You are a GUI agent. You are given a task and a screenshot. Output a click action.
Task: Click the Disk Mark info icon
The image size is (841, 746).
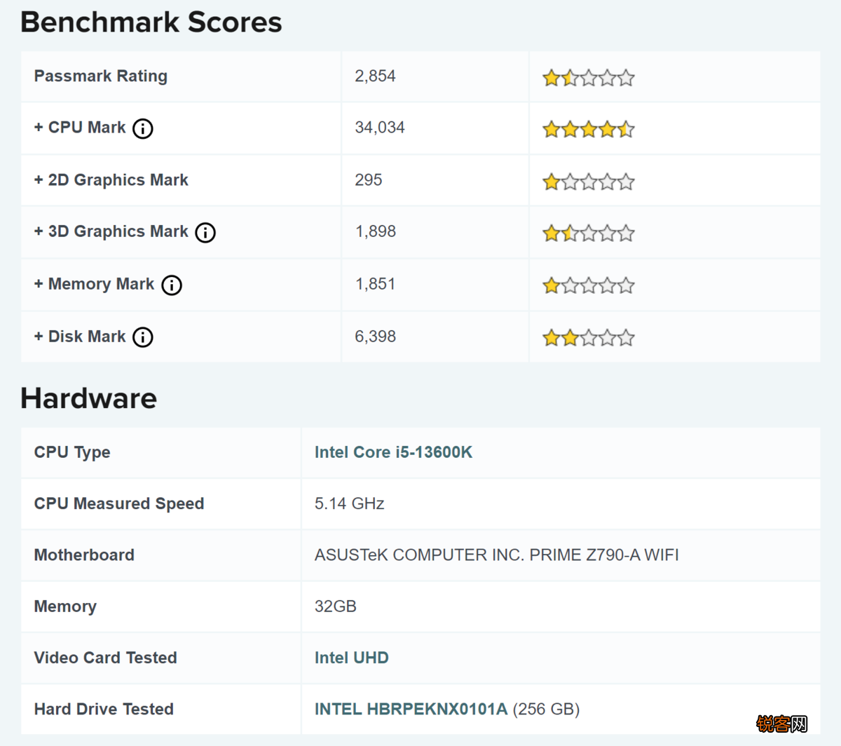(143, 337)
